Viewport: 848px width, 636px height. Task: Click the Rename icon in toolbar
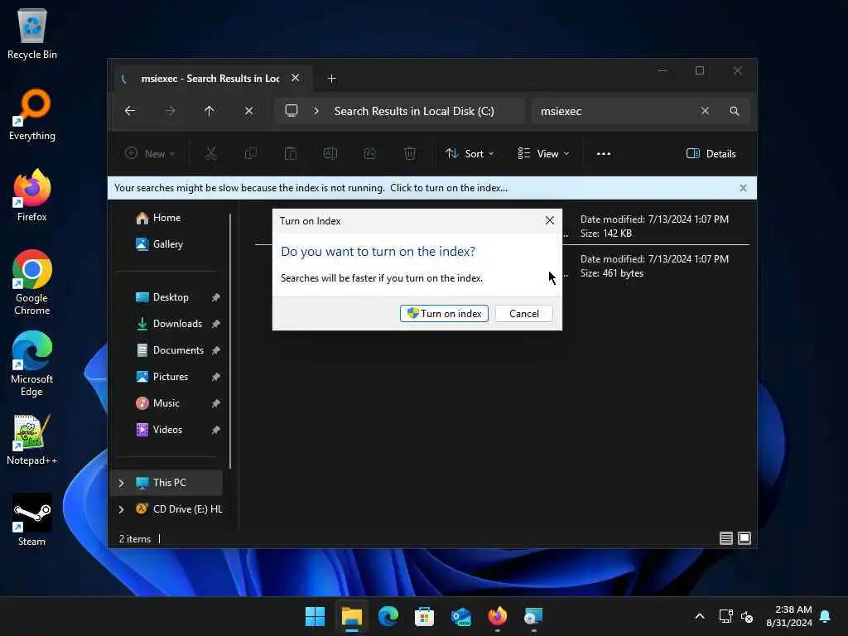click(330, 153)
